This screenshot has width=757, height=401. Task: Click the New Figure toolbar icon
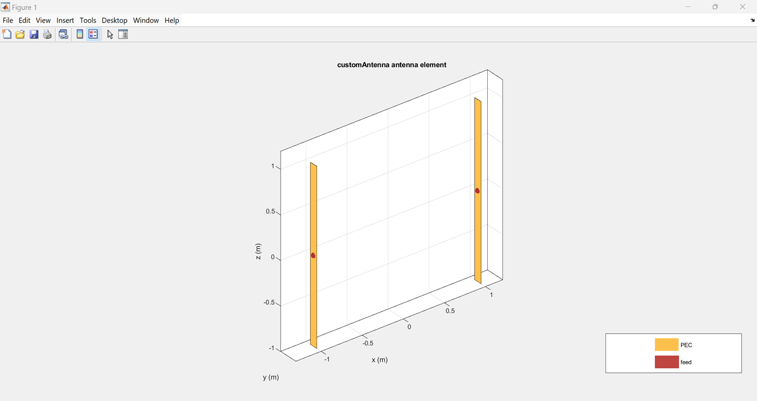tap(7, 34)
